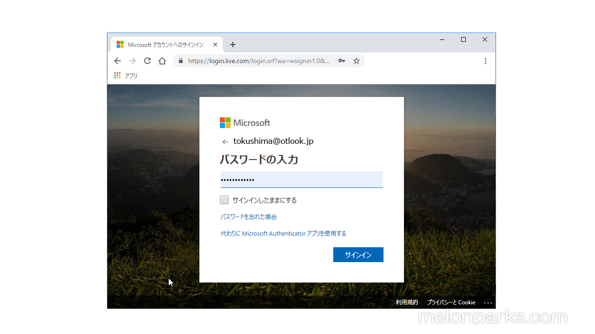
Task: Maximize the browser window
Action: click(463, 39)
